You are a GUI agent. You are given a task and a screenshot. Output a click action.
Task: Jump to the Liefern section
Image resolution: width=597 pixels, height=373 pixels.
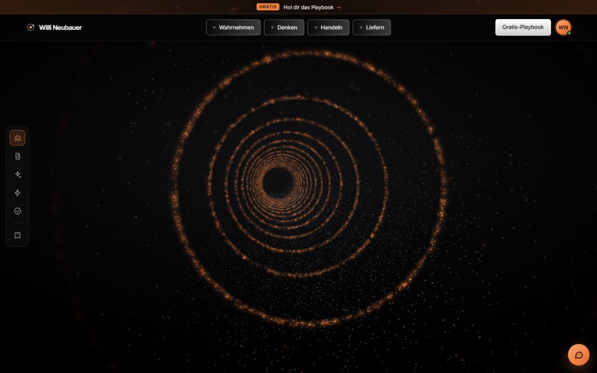pos(372,28)
